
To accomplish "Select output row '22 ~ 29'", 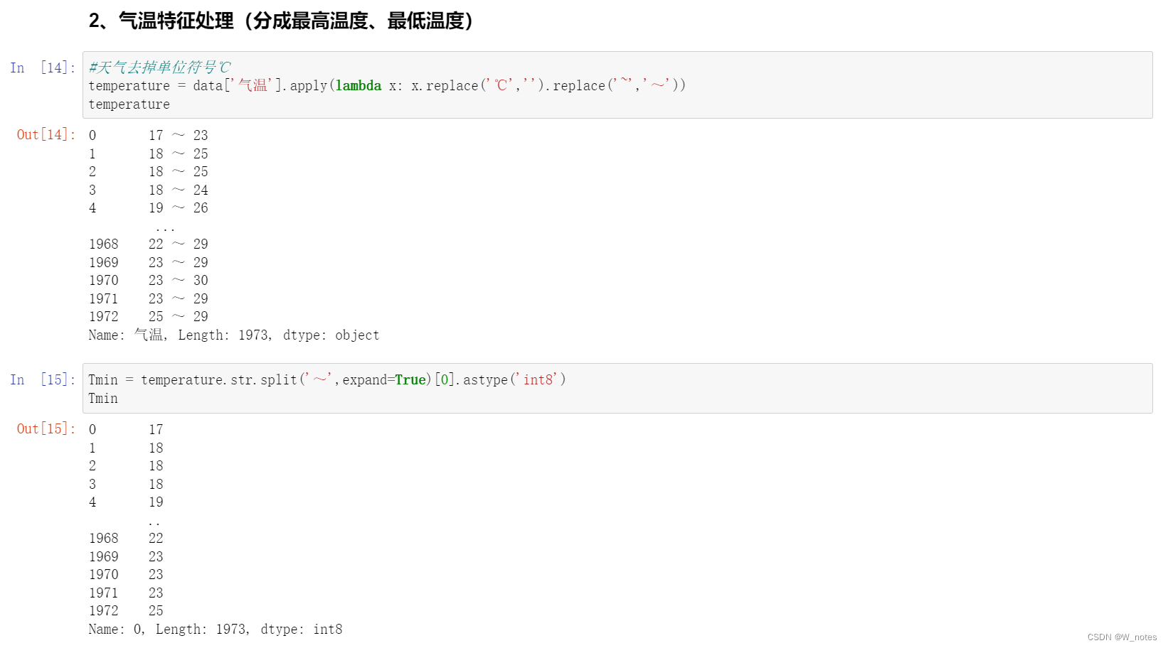I will [x=149, y=244].
